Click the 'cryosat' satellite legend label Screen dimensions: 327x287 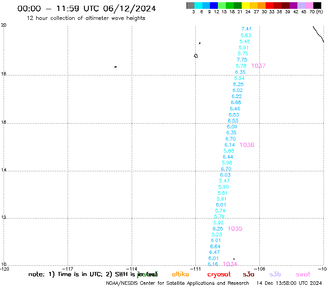click(219, 275)
